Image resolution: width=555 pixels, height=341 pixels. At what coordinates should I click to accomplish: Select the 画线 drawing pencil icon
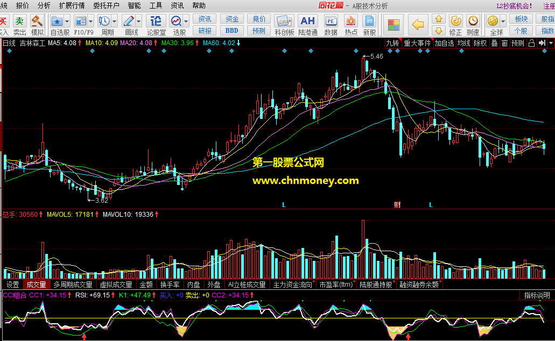pos(129,21)
